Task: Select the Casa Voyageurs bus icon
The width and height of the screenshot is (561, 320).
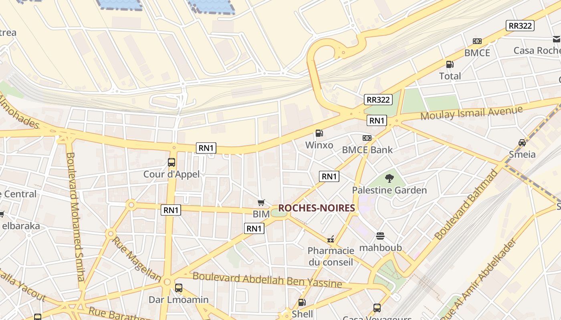Action: click(377, 308)
